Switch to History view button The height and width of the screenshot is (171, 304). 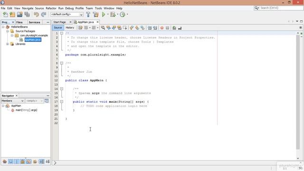point(70,28)
